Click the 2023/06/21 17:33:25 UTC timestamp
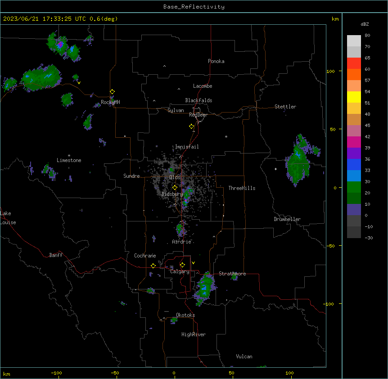Screen dimensions: 388x379 [x=44, y=19]
